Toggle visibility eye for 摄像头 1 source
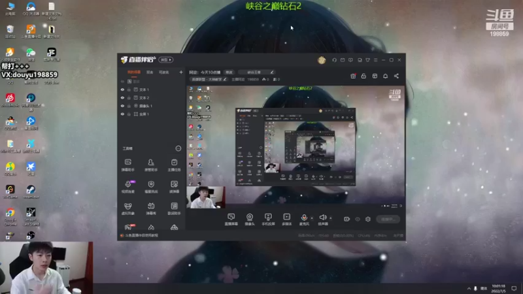 pyautogui.click(x=122, y=106)
